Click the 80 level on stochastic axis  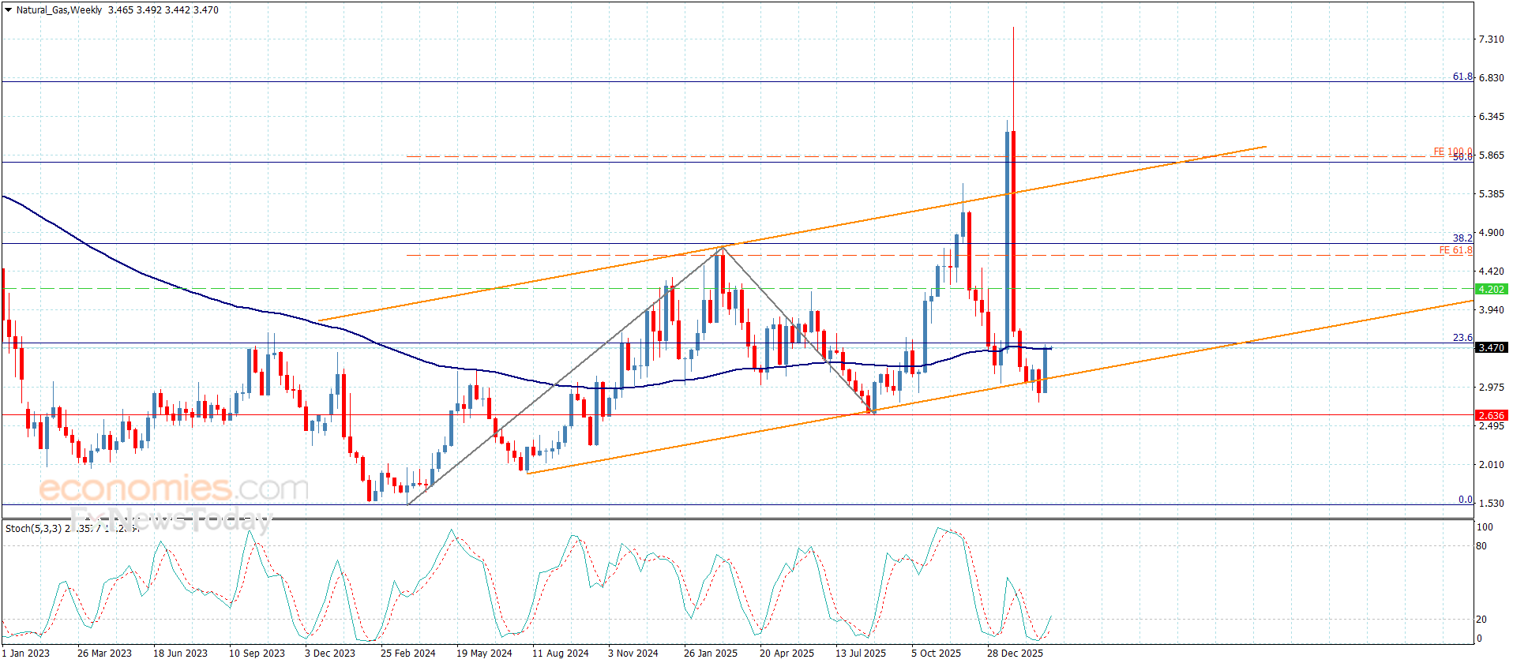[1481, 546]
